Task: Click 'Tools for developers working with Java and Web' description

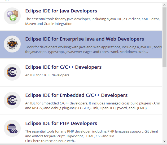Action: pyautogui.click(x=93, y=49)
